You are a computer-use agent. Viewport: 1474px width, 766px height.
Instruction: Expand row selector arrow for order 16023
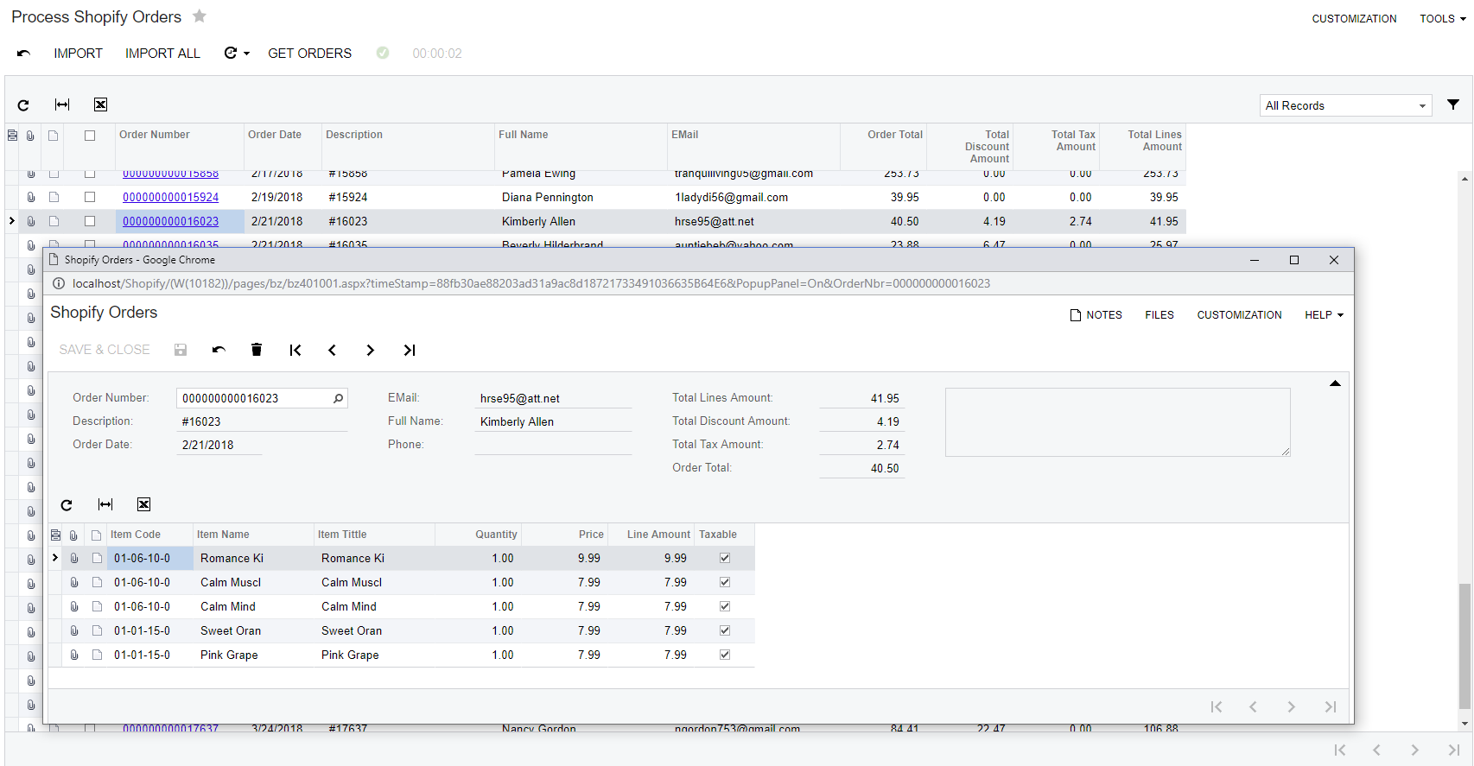click(x=12, y=221)
